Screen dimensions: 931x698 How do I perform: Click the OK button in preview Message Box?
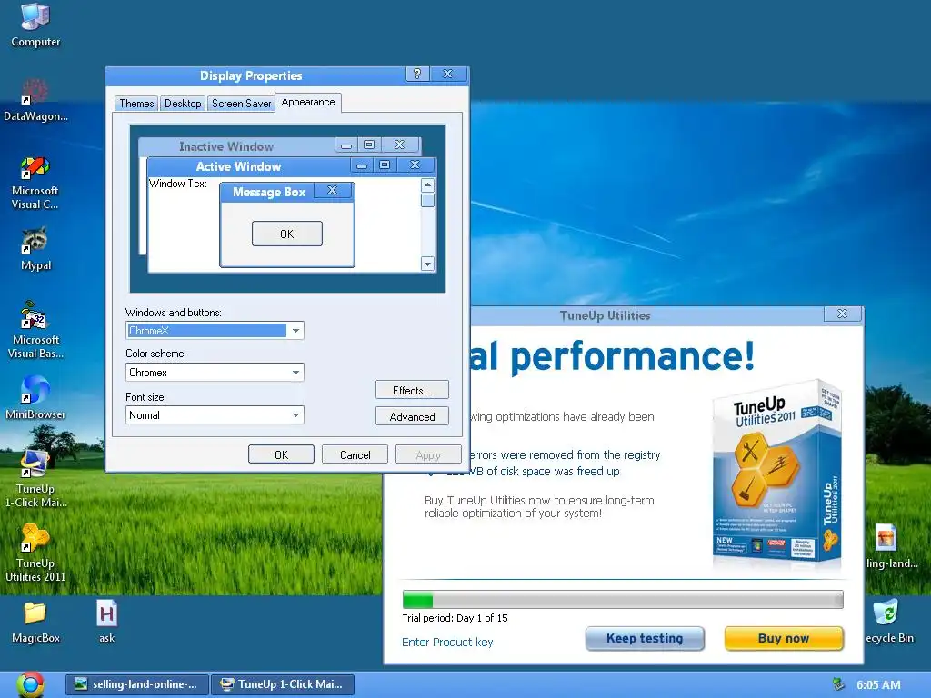286,234
